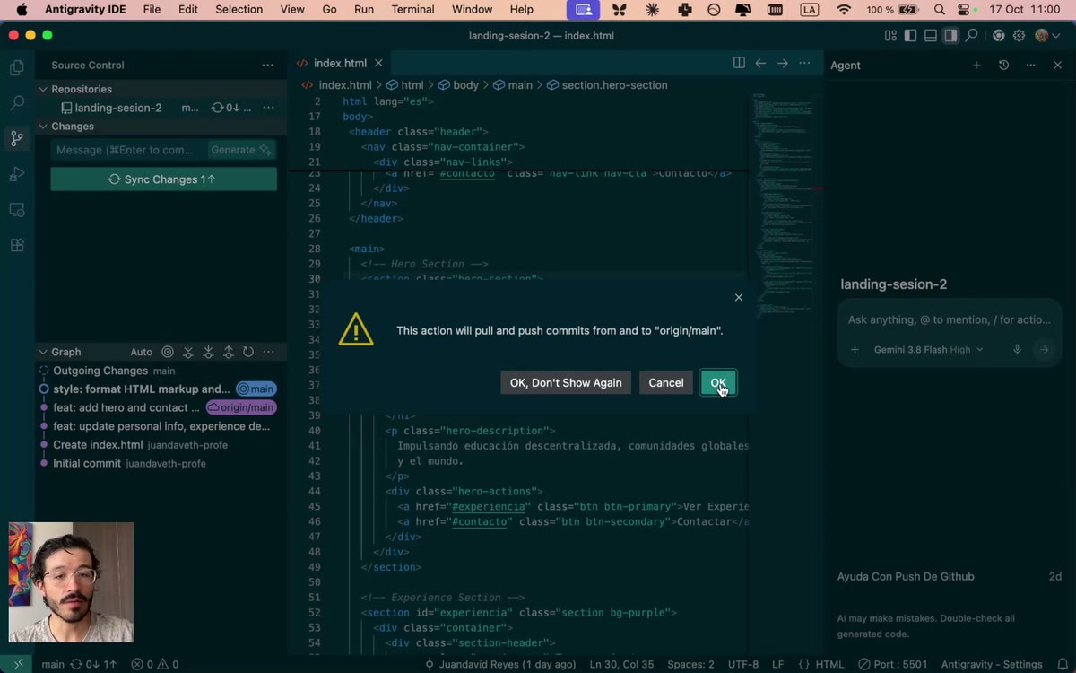Open the Selection menu
The image size is (1076, 673).
[239, 9]
